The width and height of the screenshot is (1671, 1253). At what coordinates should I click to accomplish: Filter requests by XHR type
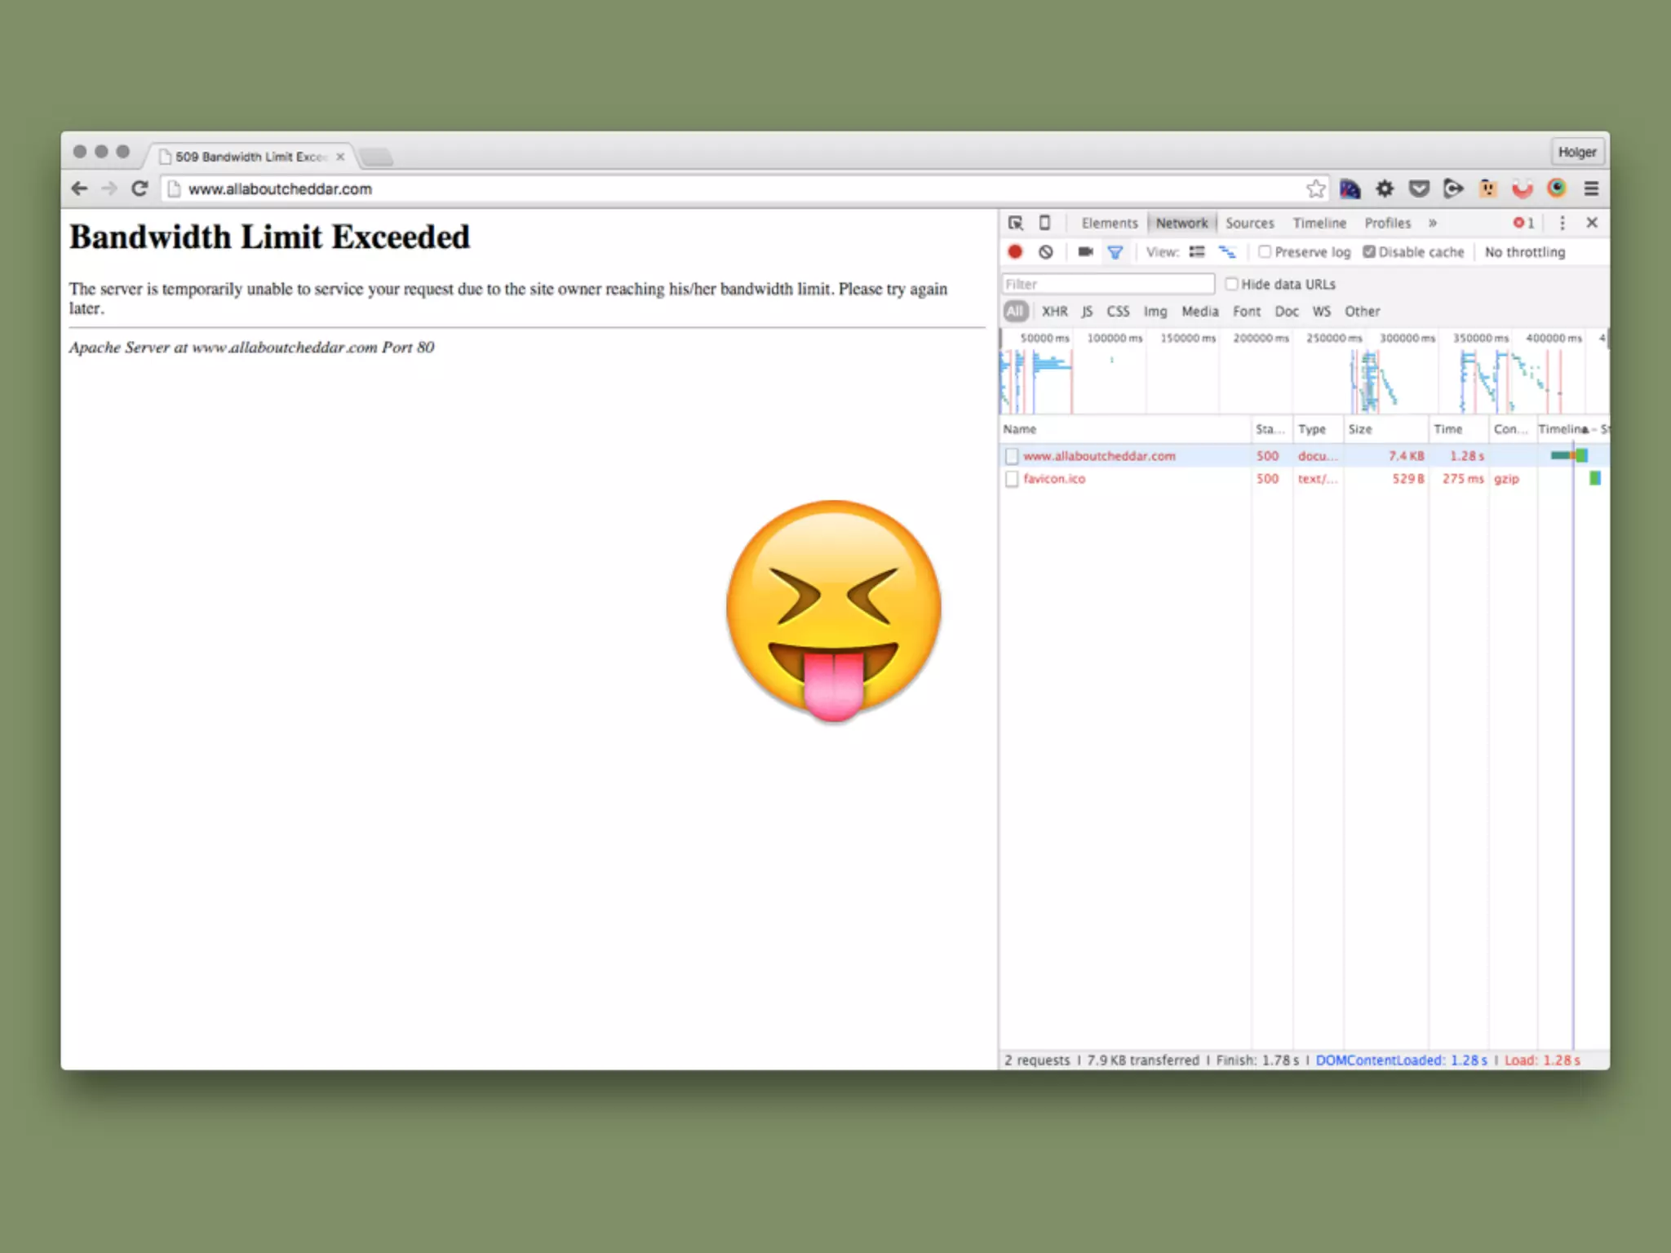(1054, 312)
